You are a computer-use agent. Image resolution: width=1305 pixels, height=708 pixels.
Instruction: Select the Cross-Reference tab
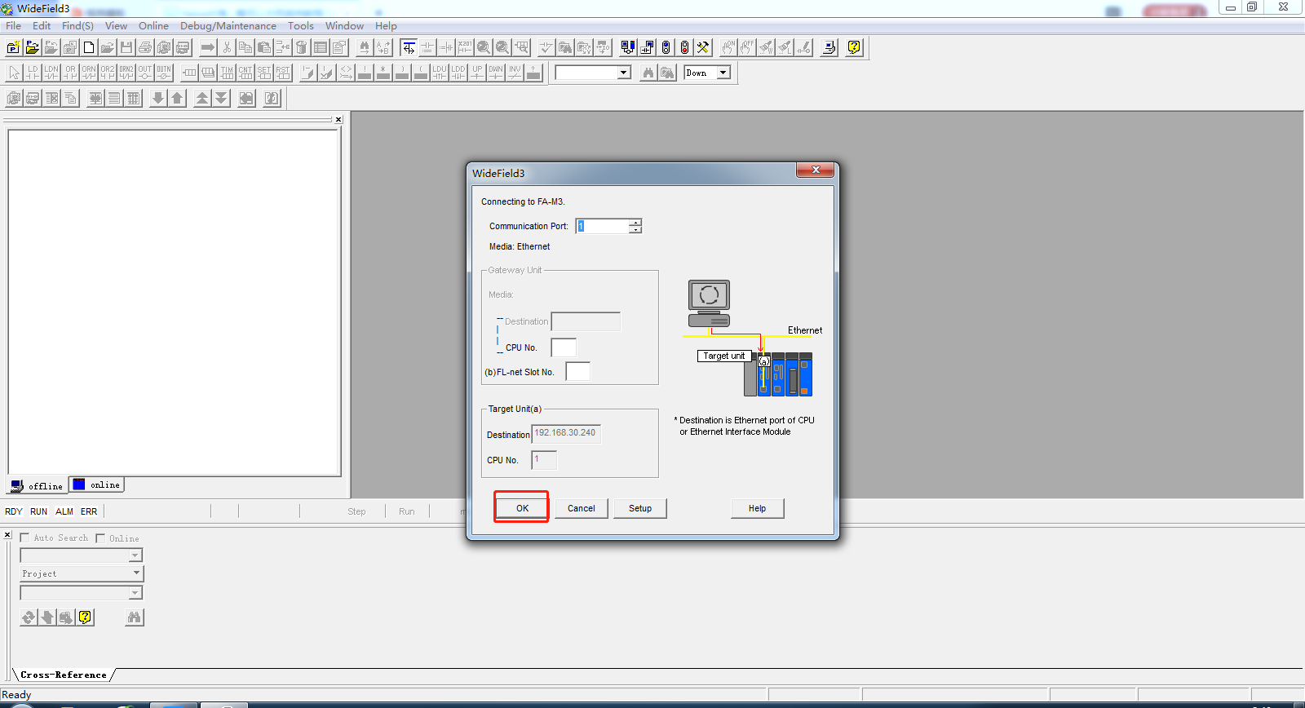(x=64, y=675)
